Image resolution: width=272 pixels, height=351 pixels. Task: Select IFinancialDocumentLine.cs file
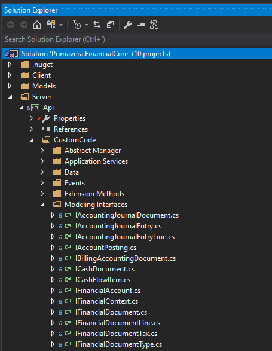point(118,323)
